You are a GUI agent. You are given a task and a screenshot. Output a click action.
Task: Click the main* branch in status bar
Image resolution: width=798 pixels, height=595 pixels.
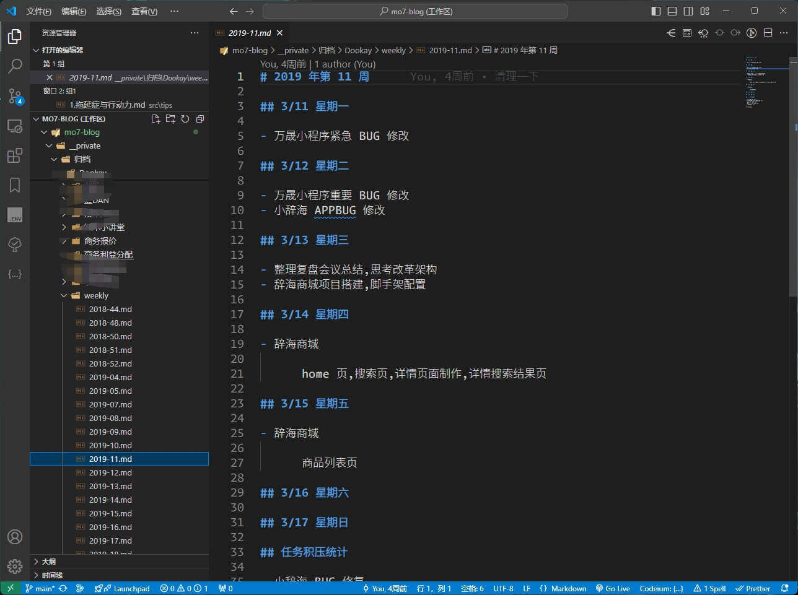pyautogui.click(x=40, y=588)
